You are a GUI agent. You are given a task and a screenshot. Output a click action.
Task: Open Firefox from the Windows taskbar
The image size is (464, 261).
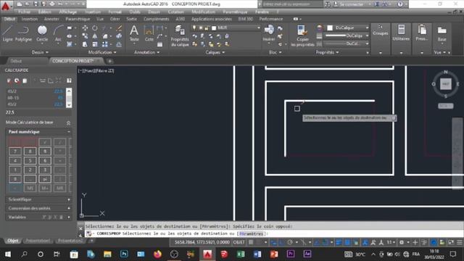coord(157,254)
